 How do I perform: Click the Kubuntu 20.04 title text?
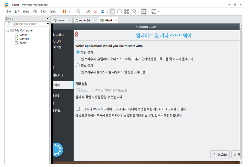tap(146, 27)
